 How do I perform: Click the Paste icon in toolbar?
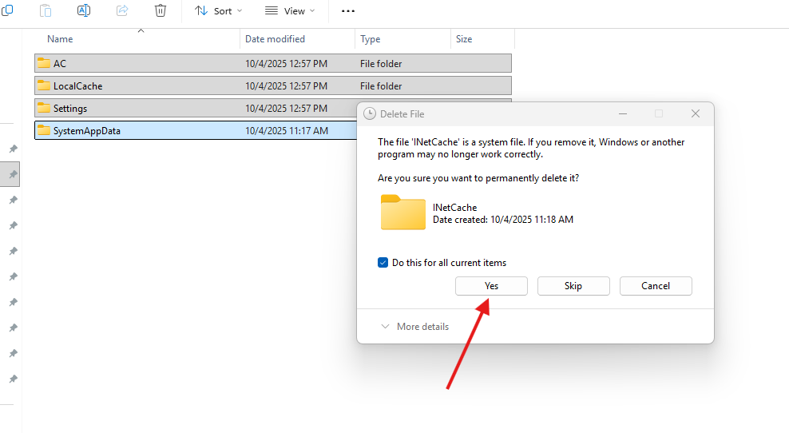click(x=46, y=10)
